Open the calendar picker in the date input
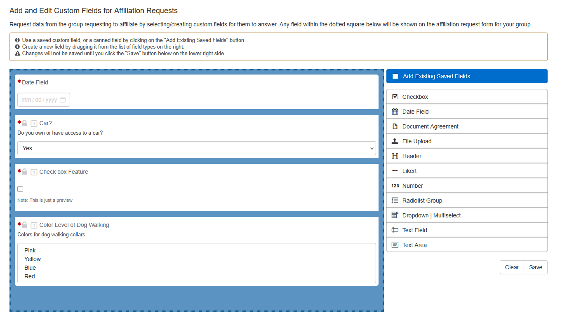The height and width of the screenshot is (315, 574). pyautogui.click(x=63, y=100)
